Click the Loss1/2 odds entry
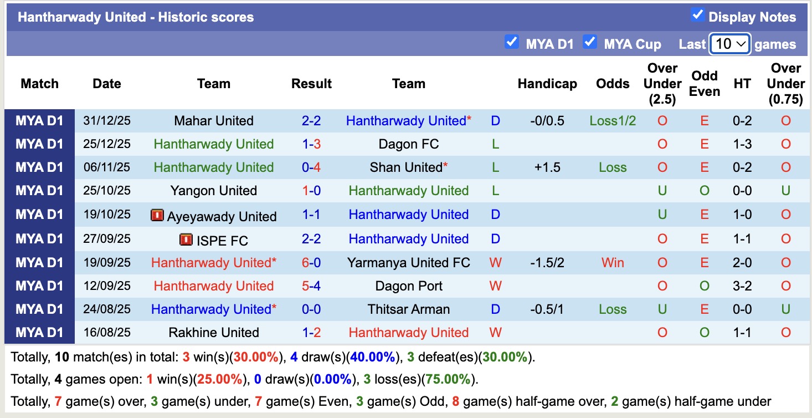The height and width of the screenshot is (418, 812). pos(613,120)
